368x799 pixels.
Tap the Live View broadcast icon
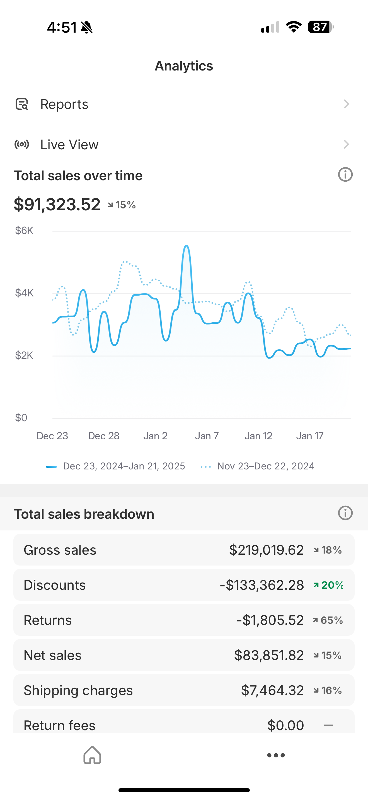coord(22,145)
